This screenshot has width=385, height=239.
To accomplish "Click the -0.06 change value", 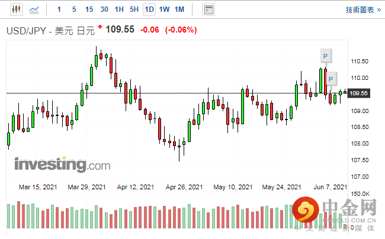I will point(149,30).
